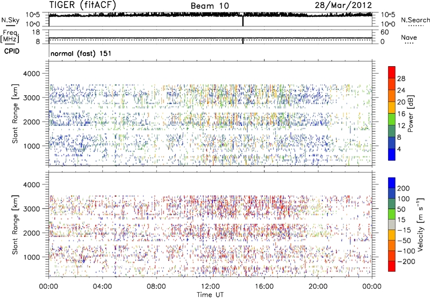430x298 pixels.
Task: Click the N.Sky legend label
Action: click(x=10, y=20)
